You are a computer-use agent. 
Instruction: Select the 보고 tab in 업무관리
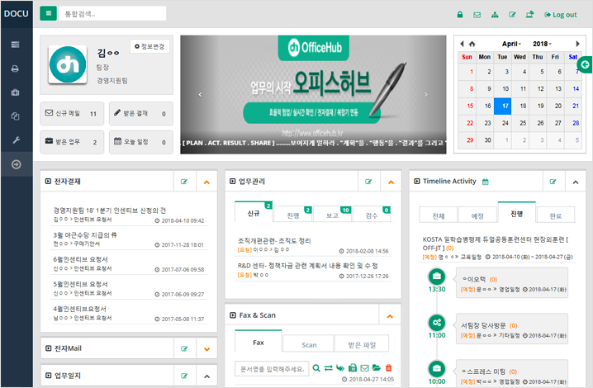point(333,215)
